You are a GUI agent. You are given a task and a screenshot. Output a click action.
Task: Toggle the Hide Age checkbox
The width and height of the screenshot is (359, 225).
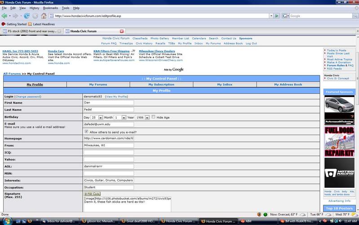click(x=153, y=117)
